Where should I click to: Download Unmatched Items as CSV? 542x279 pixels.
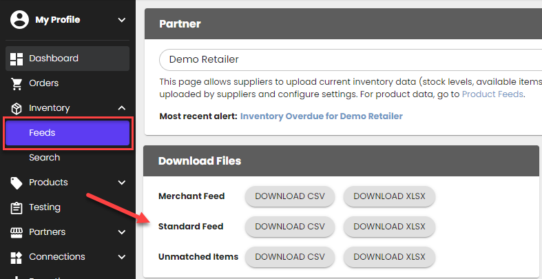pyautogui.click(x=289, y=256)
